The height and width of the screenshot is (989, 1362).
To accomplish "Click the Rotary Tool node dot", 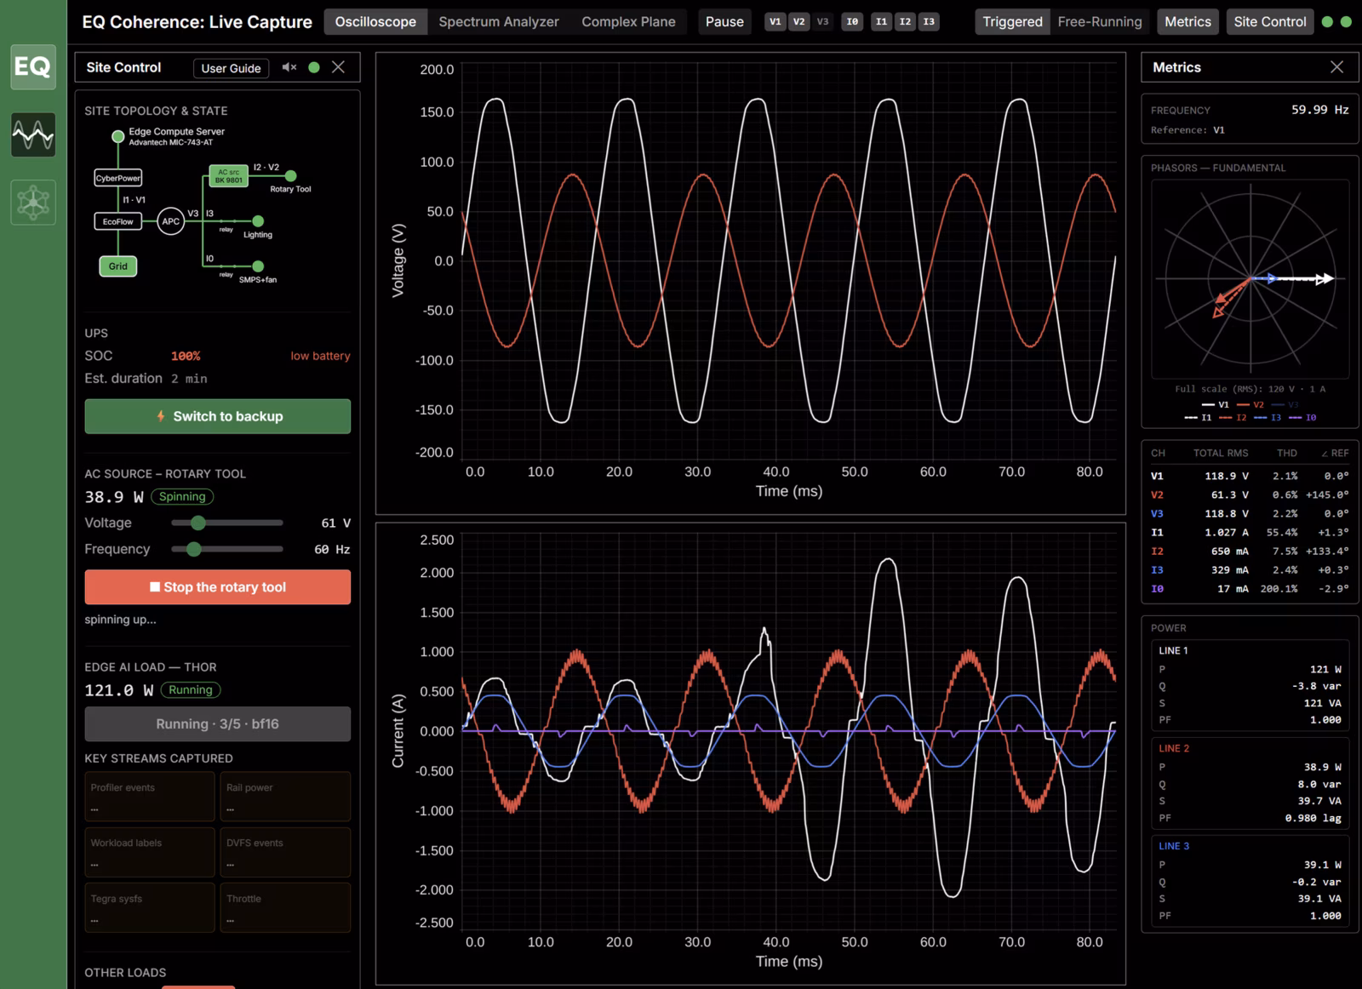I will 290,176.
